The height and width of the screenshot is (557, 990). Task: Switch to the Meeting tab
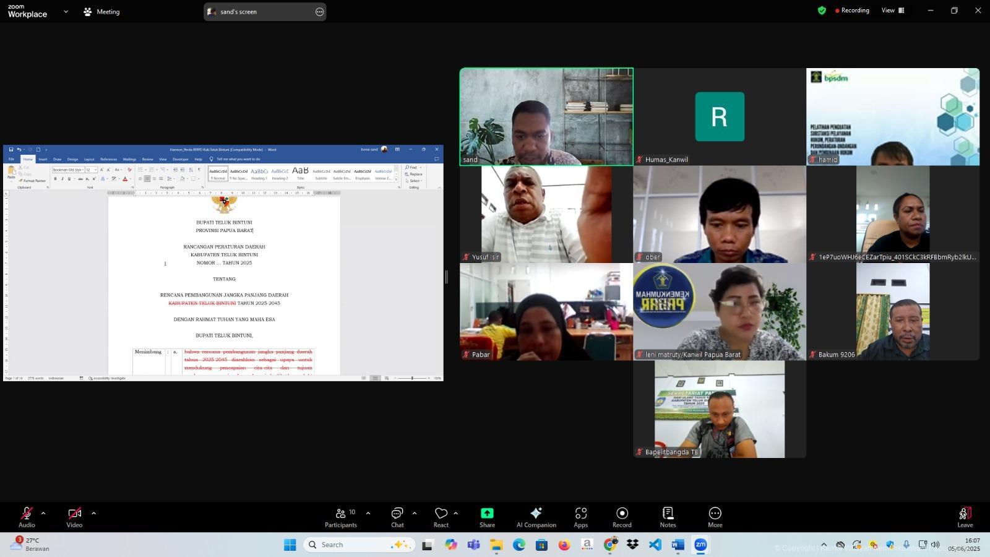pyautogui.click(x=101, y=12)
